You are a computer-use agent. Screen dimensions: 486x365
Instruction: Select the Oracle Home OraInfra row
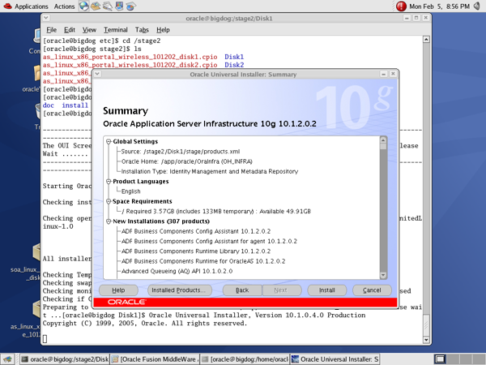click(x=187, y=161)
